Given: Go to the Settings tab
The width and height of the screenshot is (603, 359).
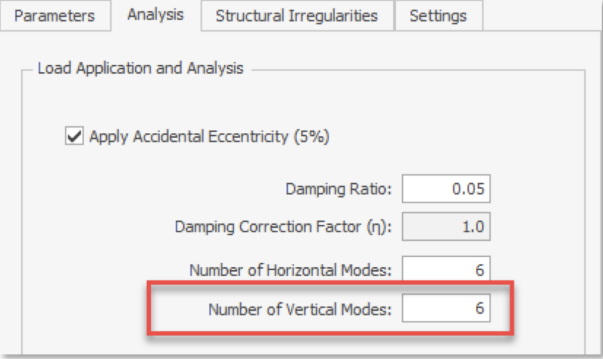Looking at the screenshot, I should (438, 16).
